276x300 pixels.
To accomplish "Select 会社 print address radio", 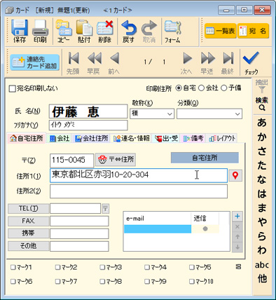I will tap(201, 88).
